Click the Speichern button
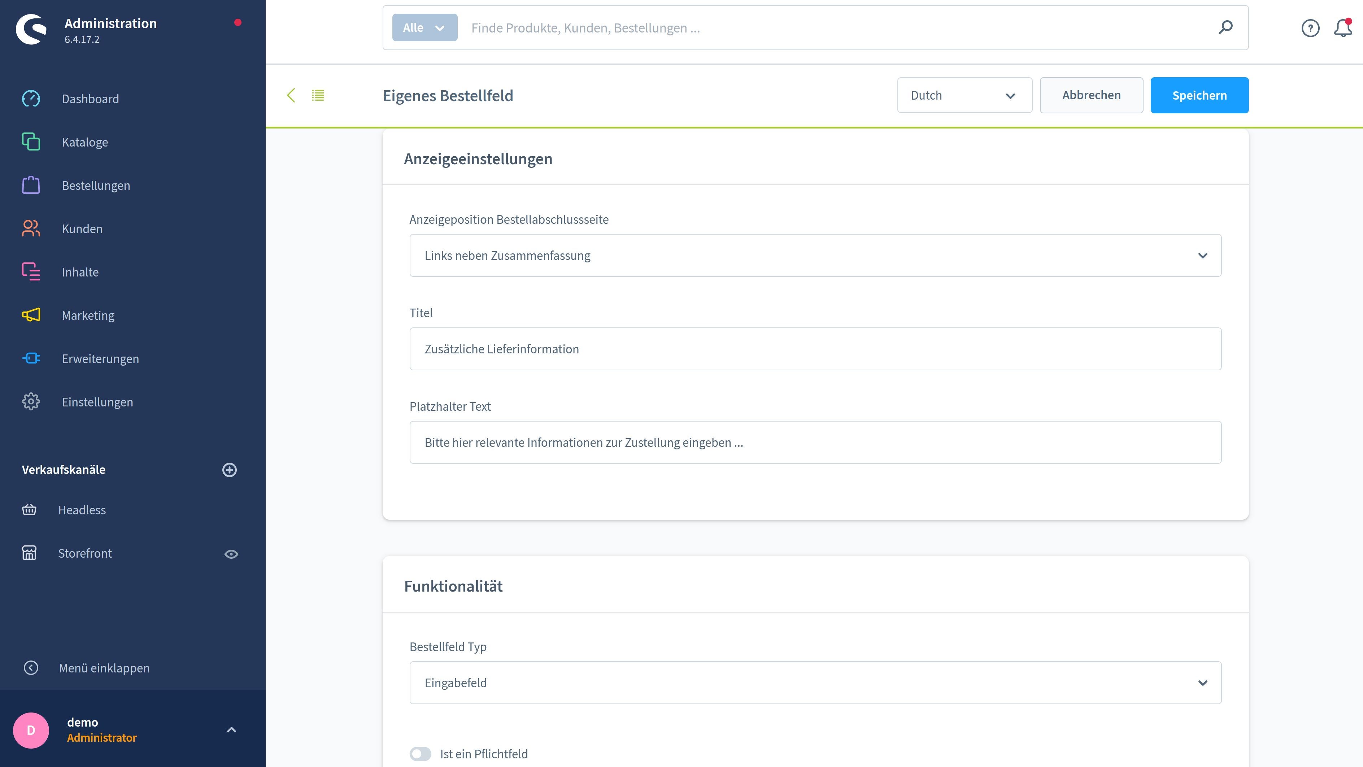Screen dimensions: 1363x767 coord(1199,95)
